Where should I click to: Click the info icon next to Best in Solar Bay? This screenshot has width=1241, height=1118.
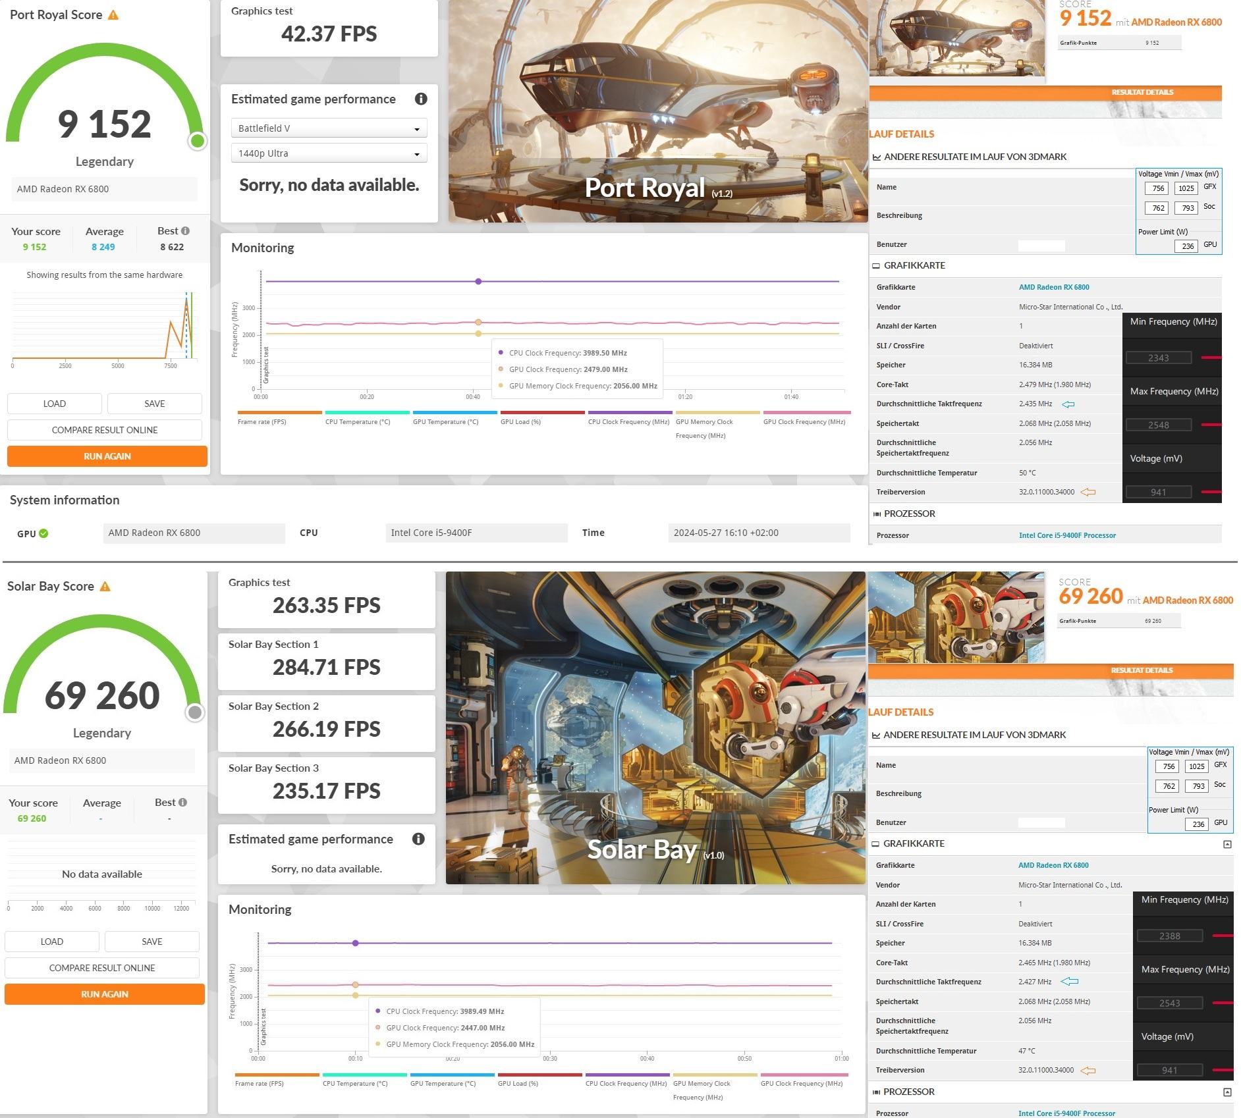183,802
